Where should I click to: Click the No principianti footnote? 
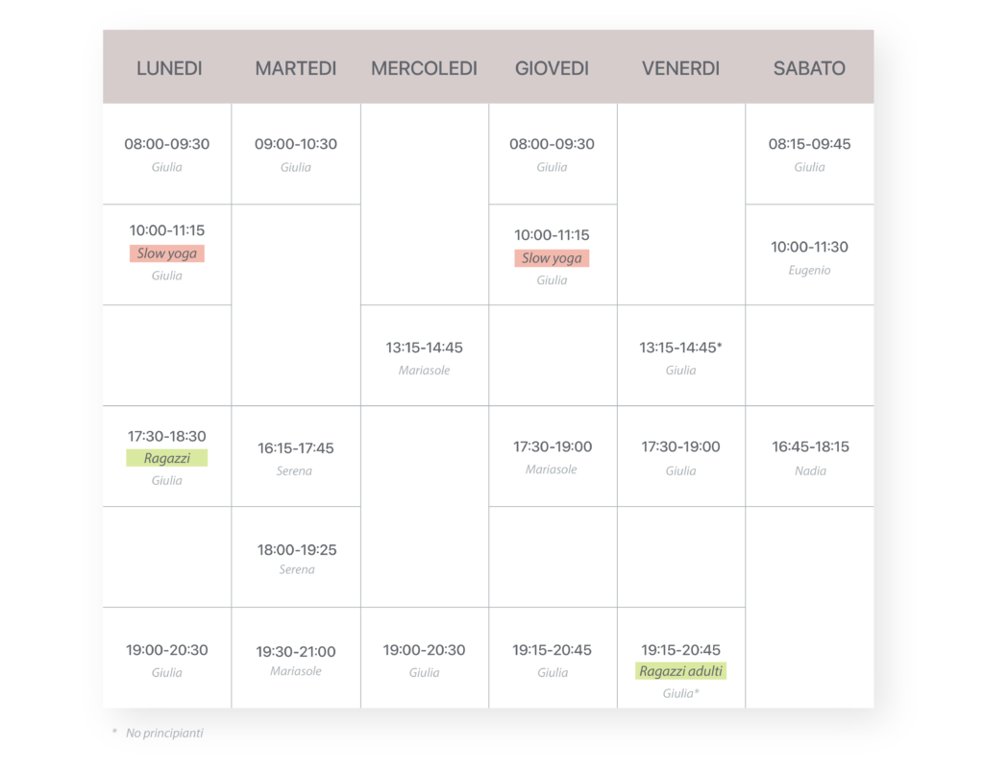[164, 734]
